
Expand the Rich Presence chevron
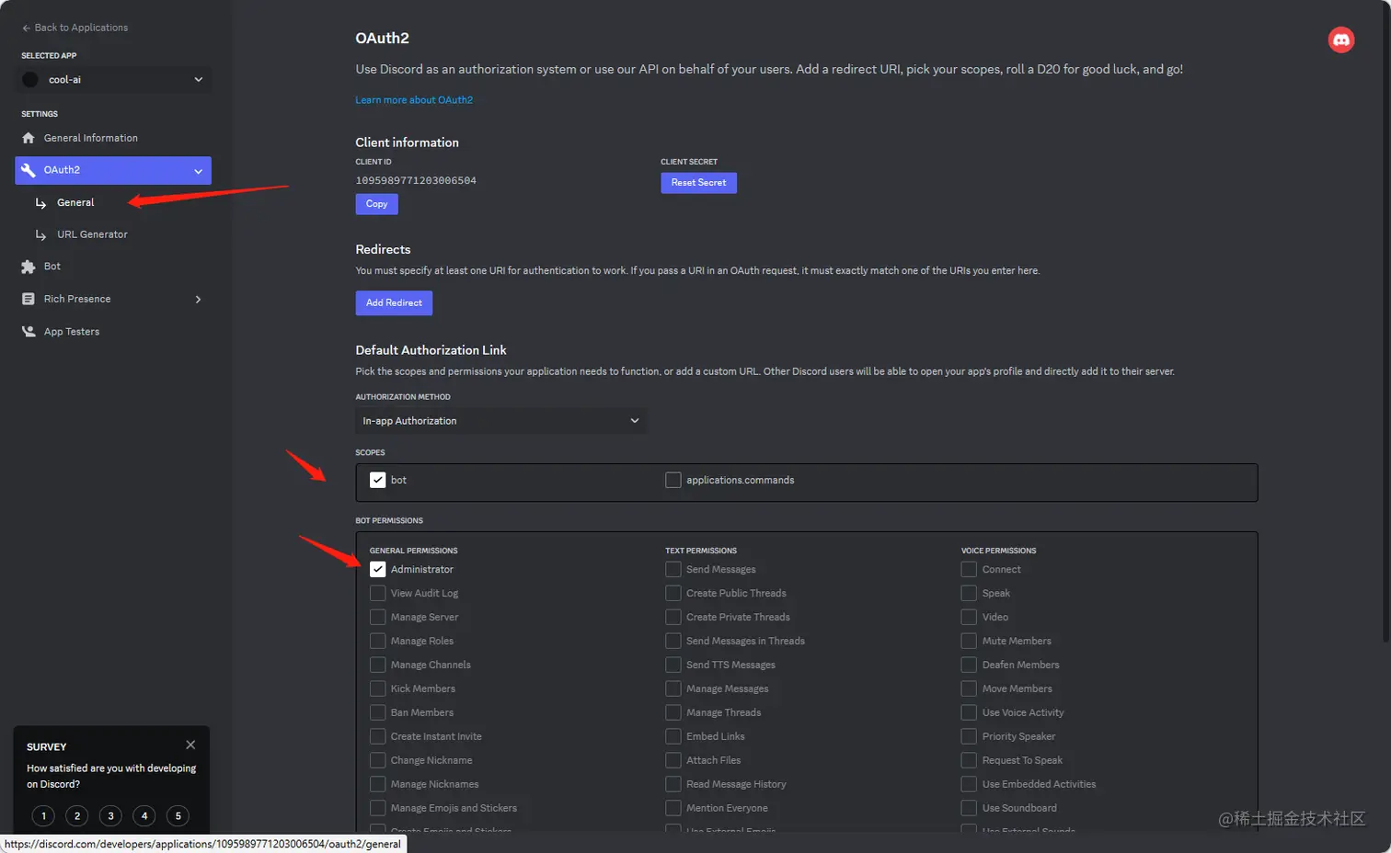pos(198,300)
